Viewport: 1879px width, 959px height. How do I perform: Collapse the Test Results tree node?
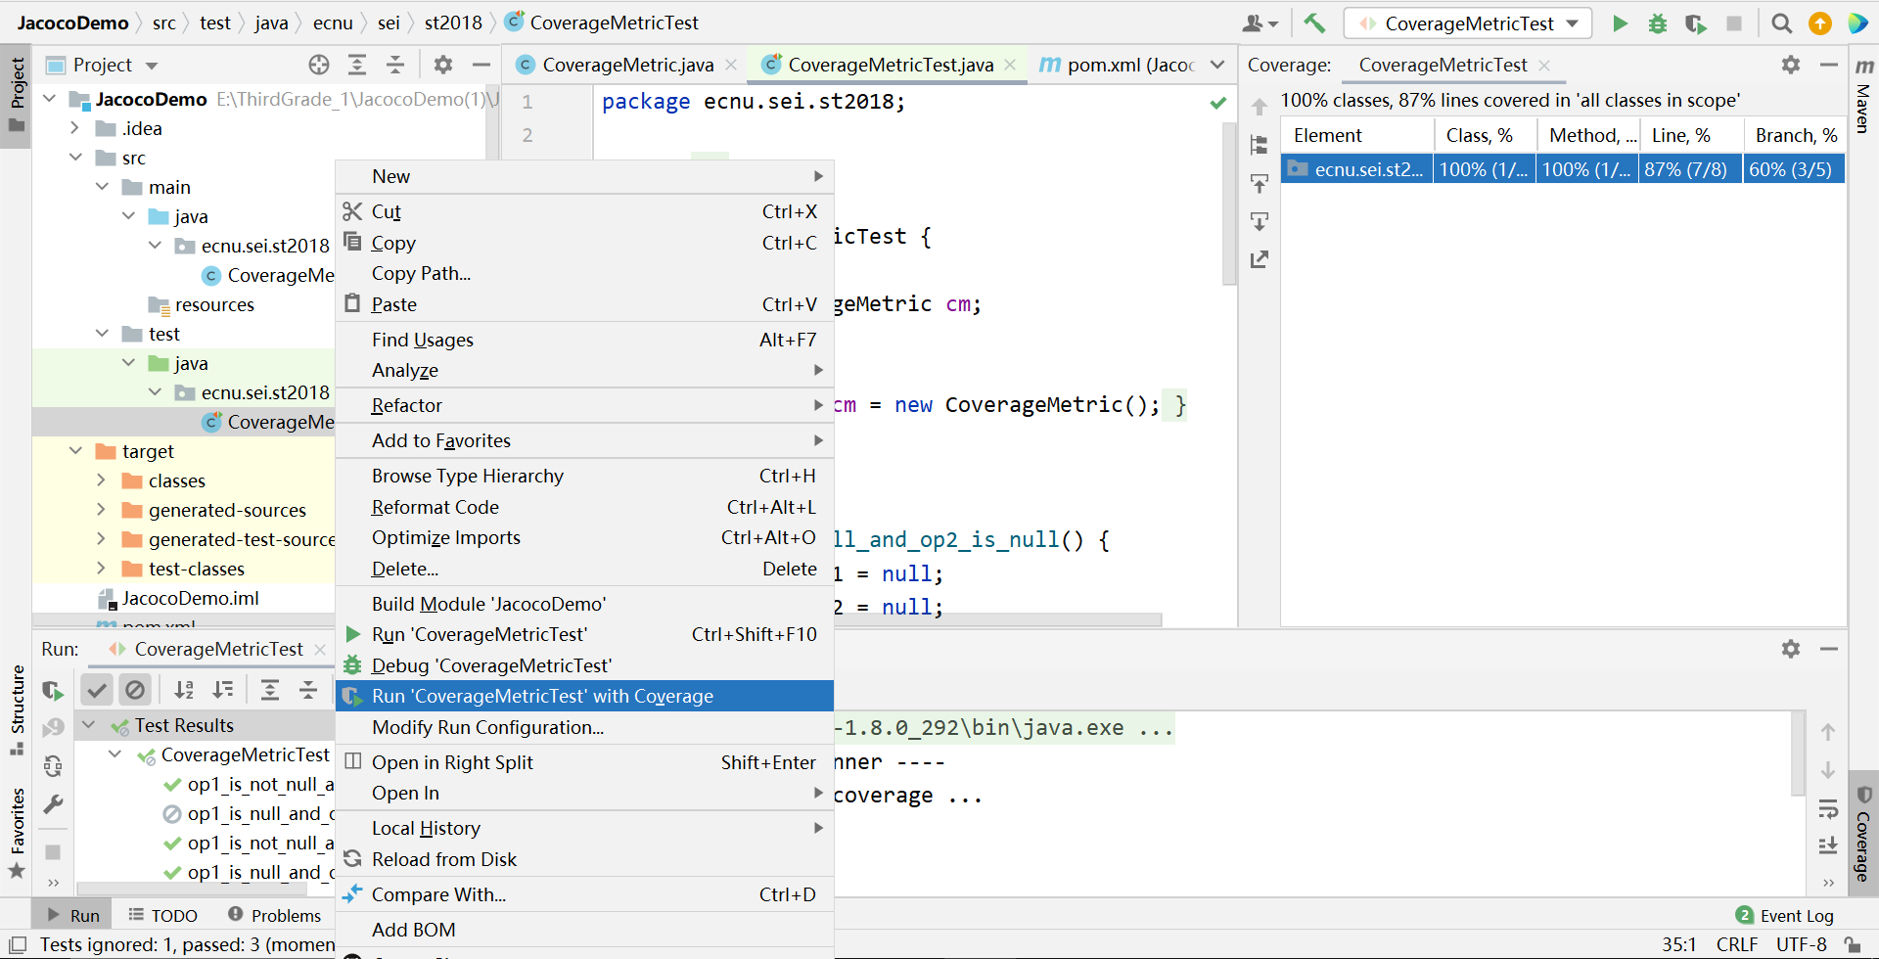tap(89, 725)
